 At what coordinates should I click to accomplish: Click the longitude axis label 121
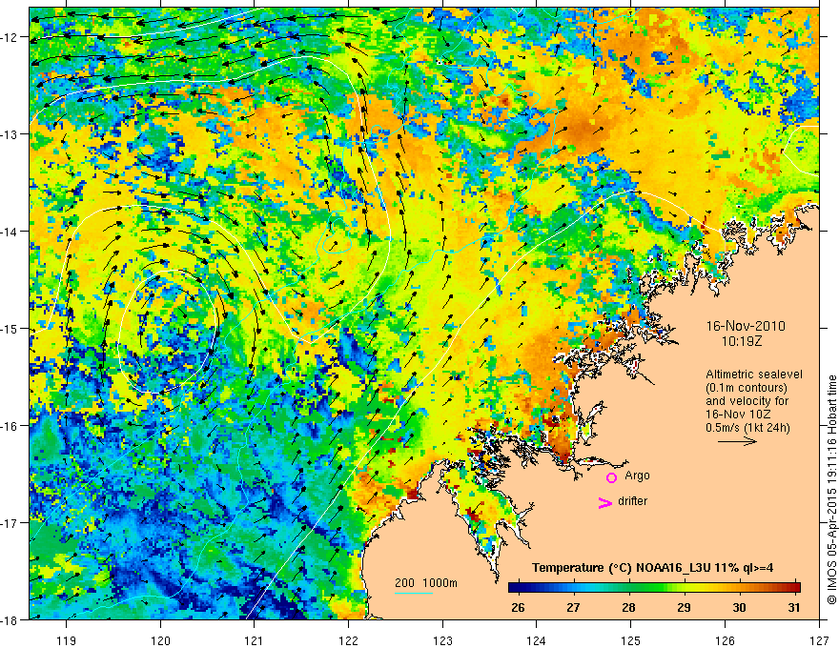tap(255, 640)
